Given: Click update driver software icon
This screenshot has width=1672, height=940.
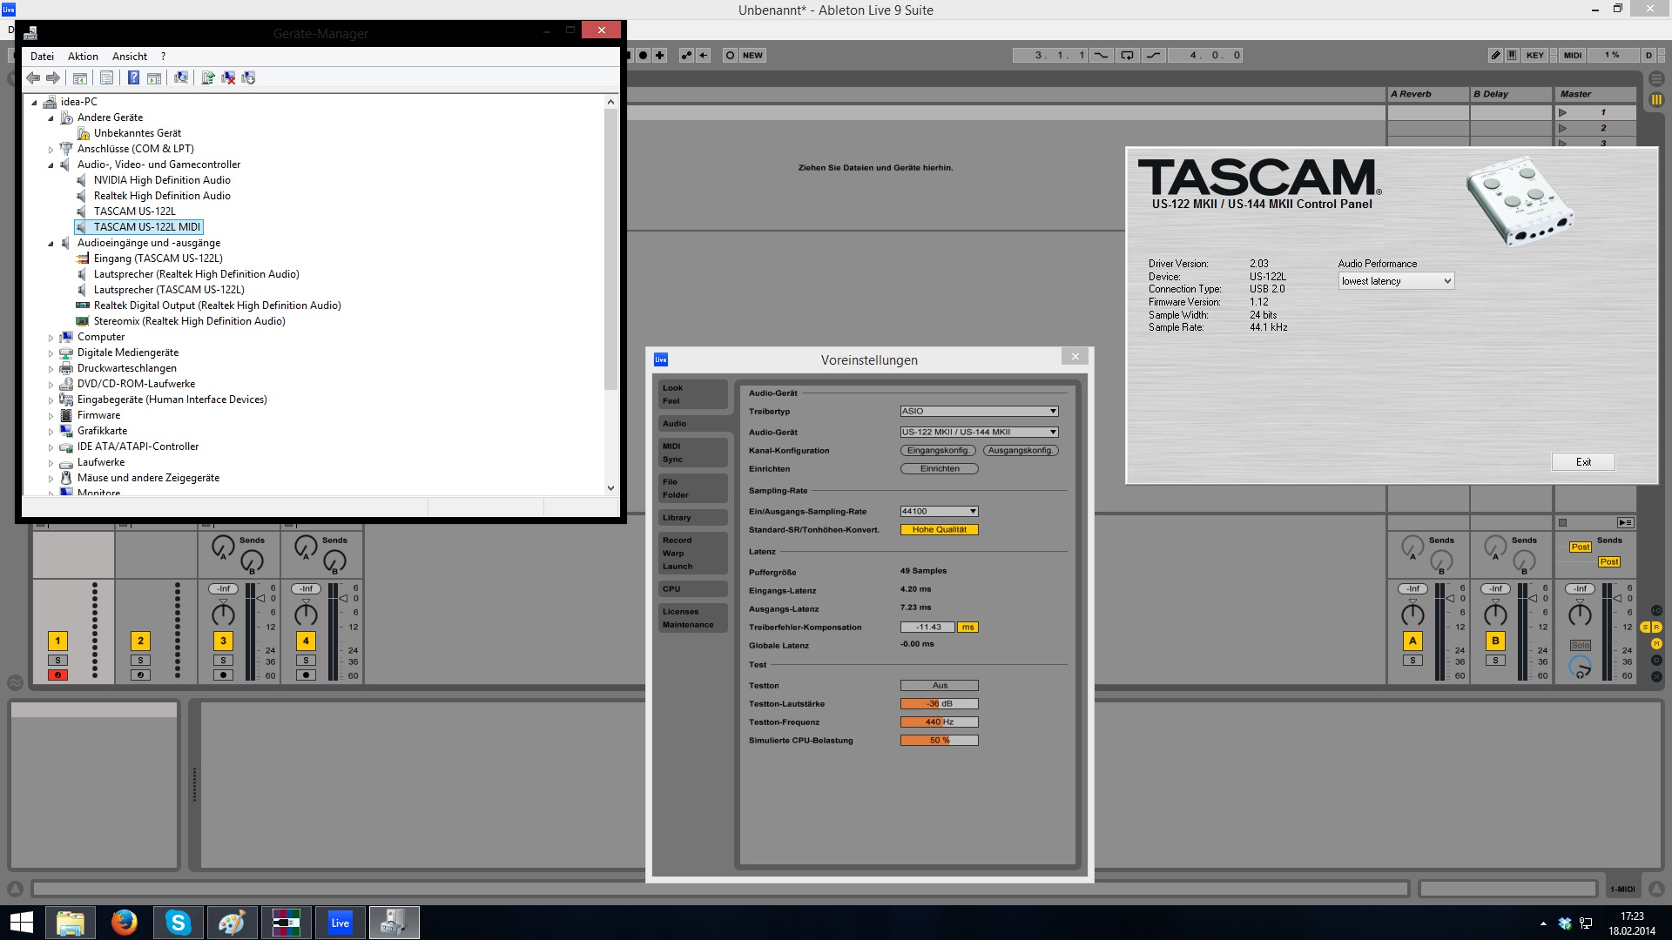Looking at the screenshot, I should [208, 78].
